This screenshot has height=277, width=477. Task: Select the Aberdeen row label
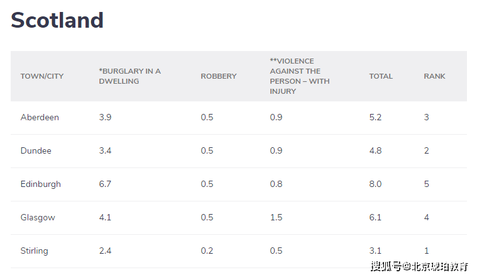tap(40, 118)
